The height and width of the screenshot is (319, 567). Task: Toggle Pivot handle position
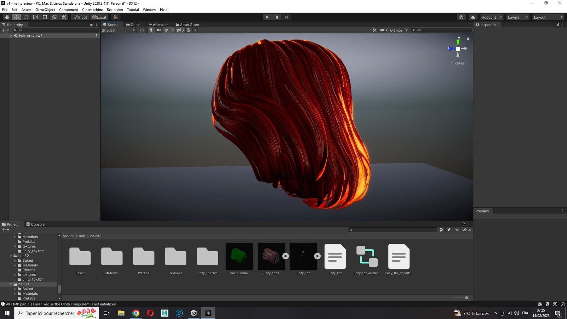[80, 17]
